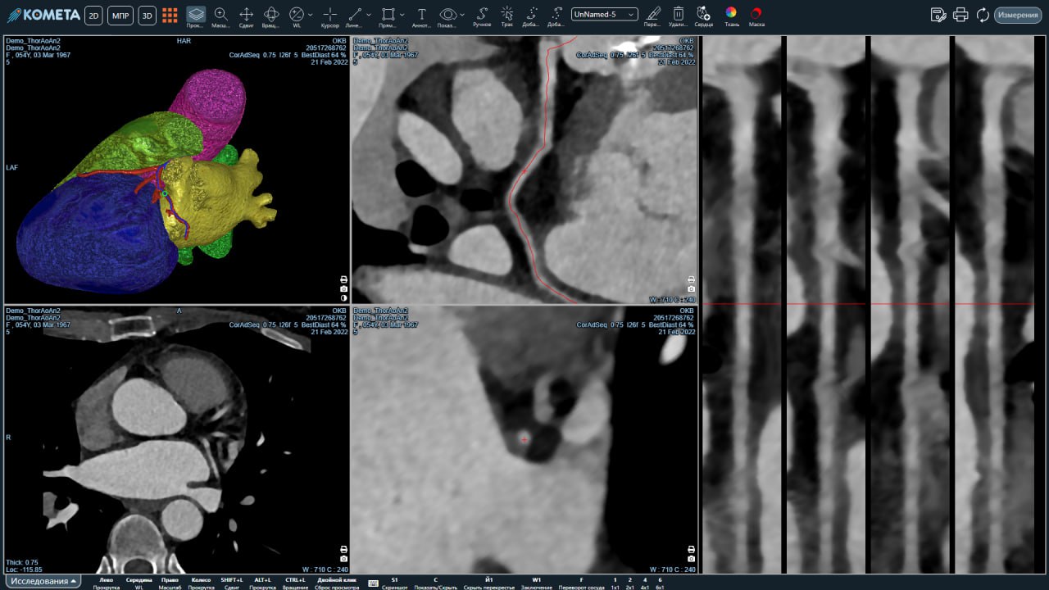
Task: Click the save report icon
Action: [x=939, y=15]
